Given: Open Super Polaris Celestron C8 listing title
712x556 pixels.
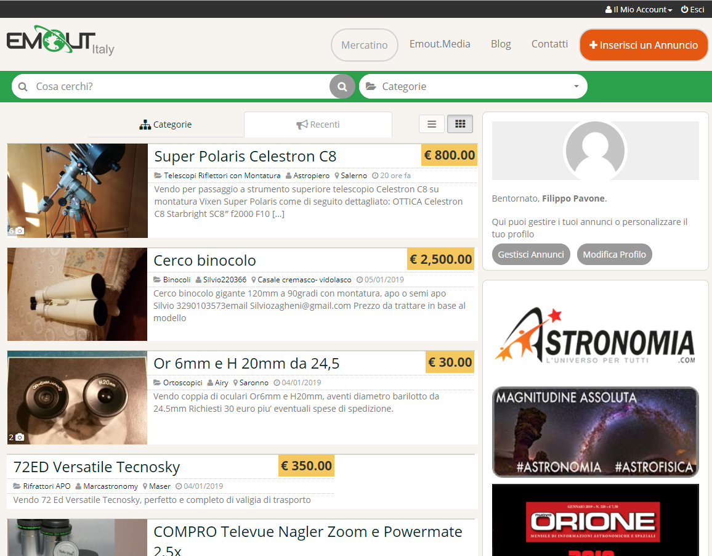Looking at the screenshot, I should [245, 157].
